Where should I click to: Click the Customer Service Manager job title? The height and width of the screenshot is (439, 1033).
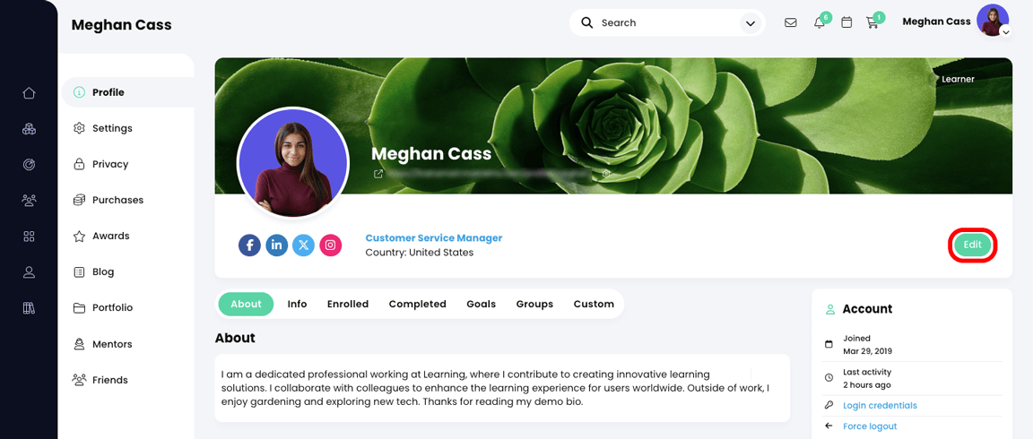tap(433, 238)
